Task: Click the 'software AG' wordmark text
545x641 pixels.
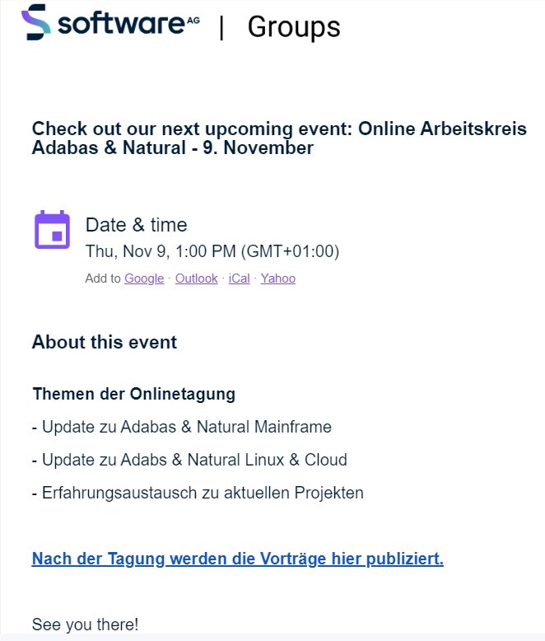Action: click(128, 23)
